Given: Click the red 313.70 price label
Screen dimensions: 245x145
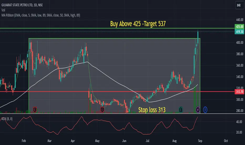Looking at the screenshot, I should (x=239, y=92).
